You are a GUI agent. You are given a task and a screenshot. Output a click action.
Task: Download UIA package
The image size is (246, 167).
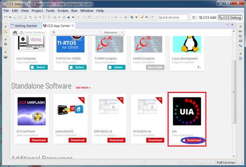(194, 140)
